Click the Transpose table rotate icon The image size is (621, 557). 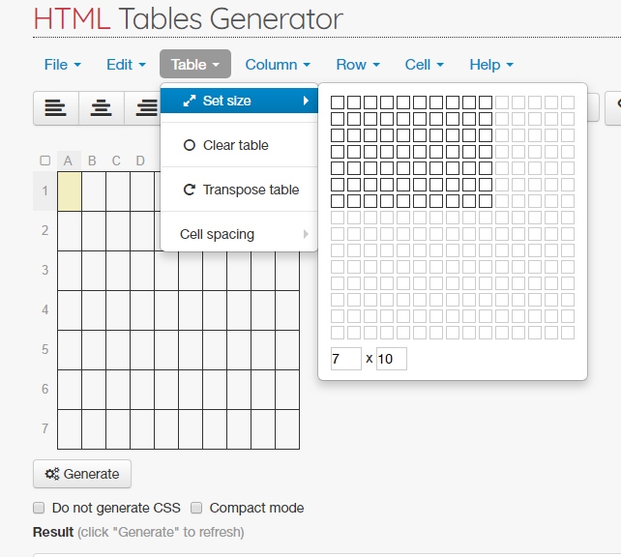190,190
